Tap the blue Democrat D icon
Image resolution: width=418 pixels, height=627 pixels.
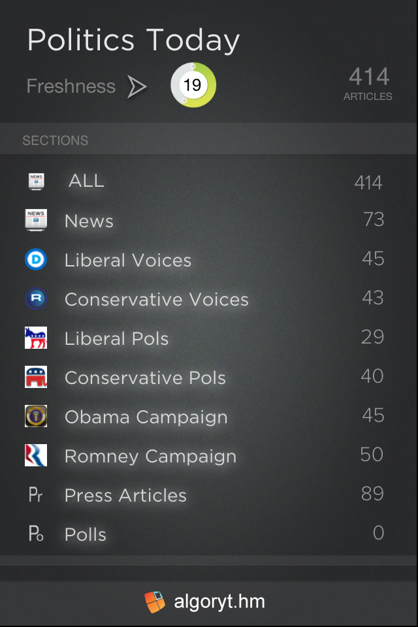[36, 259]
